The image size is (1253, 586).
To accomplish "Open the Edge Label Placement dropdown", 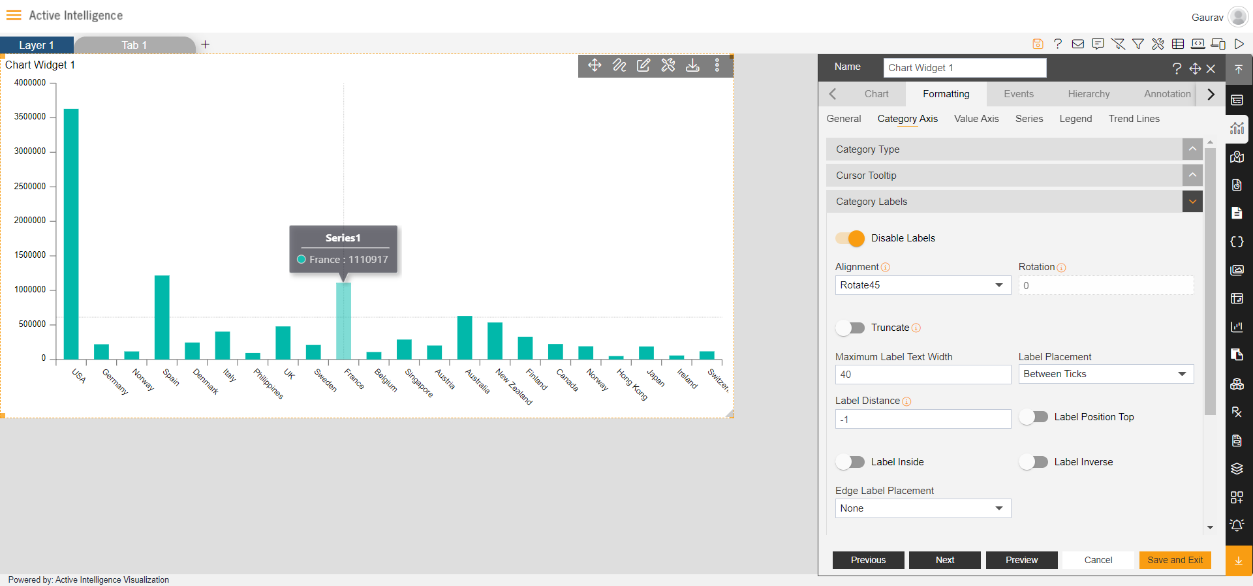I will [x=923, y=508].
